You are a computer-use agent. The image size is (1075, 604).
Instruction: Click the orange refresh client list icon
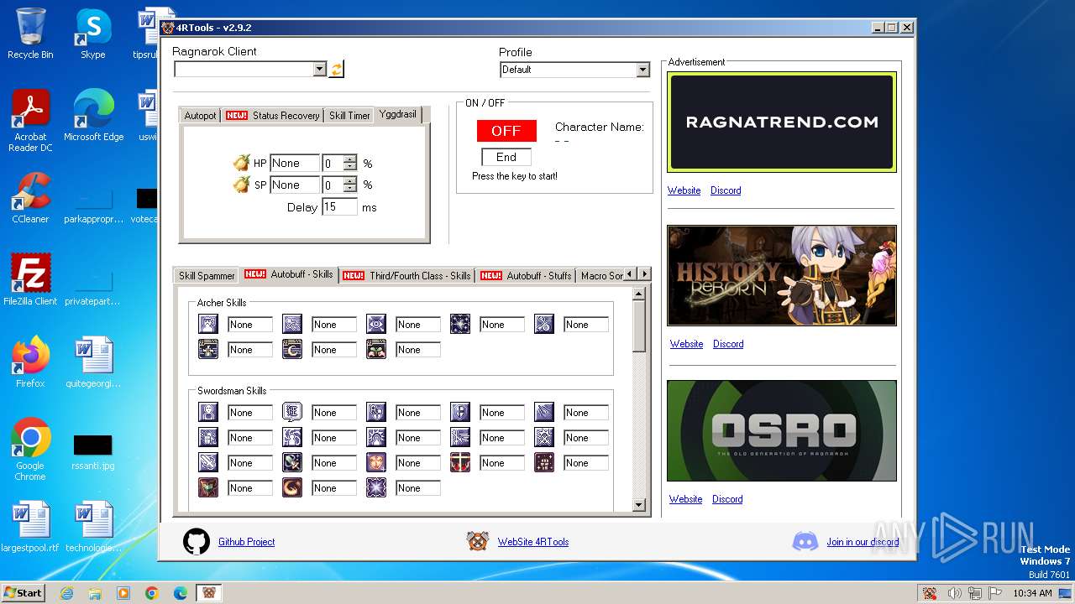336,70
